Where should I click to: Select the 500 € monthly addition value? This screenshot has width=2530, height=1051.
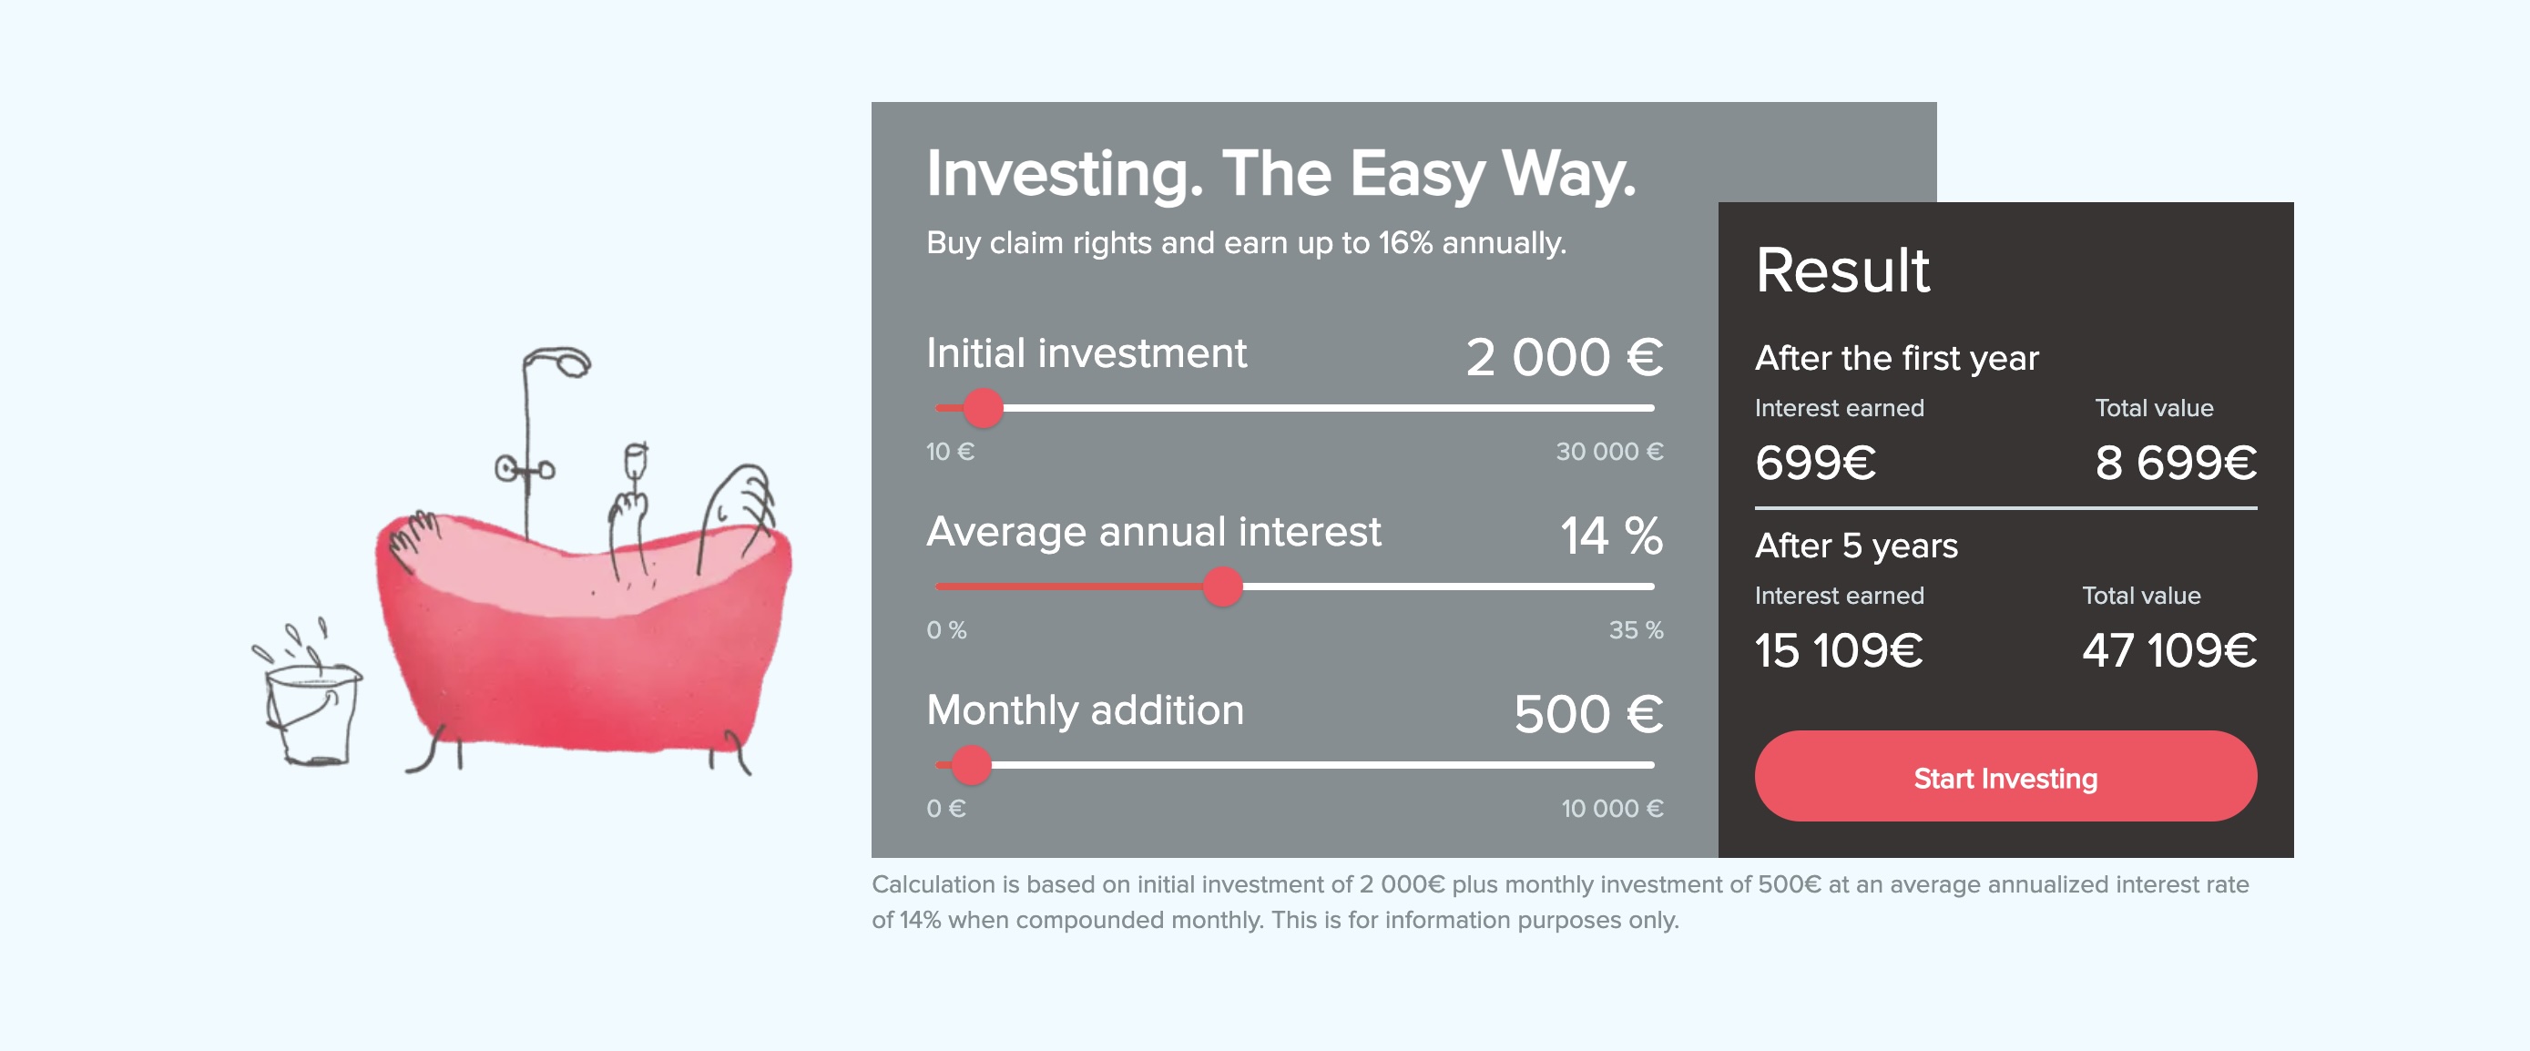pyautogui.click(x=1587, y=714)
